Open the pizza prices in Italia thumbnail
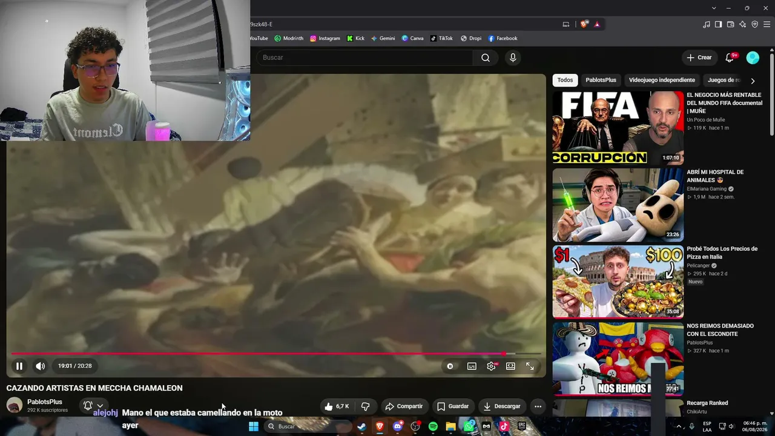The height and width of the screenshot is (436, 775). tap(618, 282)
